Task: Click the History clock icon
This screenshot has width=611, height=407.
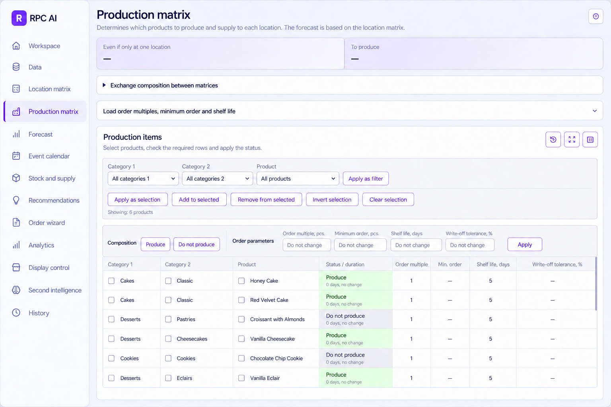Action: coord(16,312)
